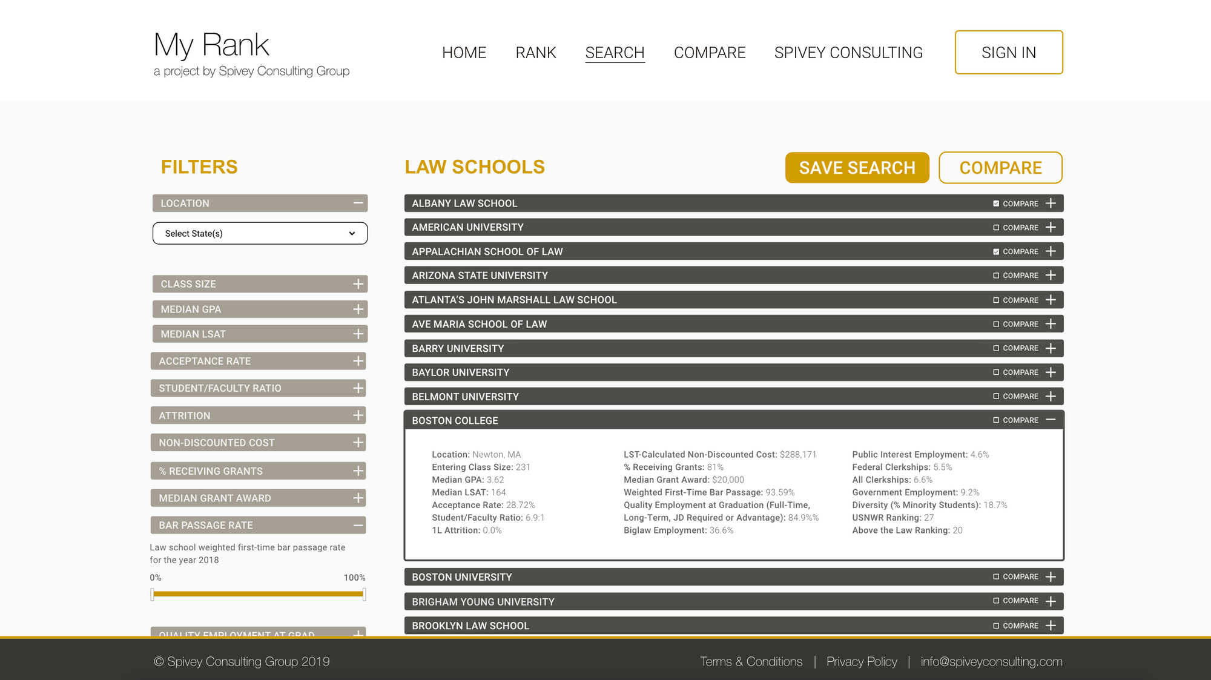Collapse Boston College with the minus icon
The width and height of the screenshot is (1211, 680).
click(x=1051, y=420)
